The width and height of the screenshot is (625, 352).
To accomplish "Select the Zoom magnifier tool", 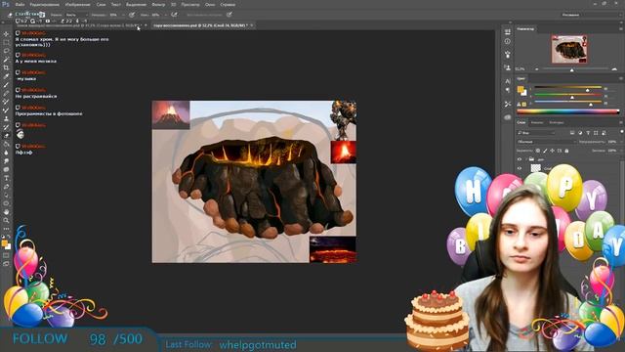I will coord(6,220).
